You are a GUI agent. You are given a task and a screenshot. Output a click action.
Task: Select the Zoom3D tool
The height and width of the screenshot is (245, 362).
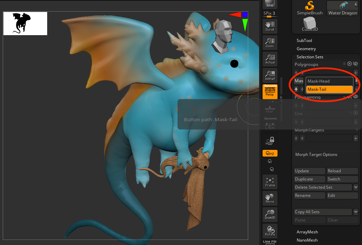[270, 215]
